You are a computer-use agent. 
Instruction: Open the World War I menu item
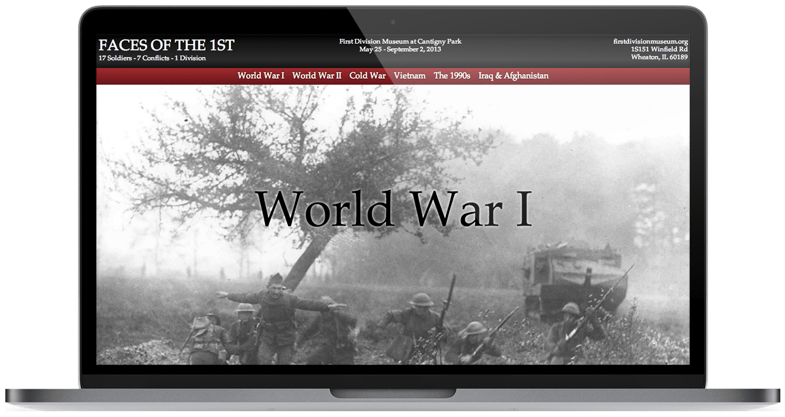260,76
